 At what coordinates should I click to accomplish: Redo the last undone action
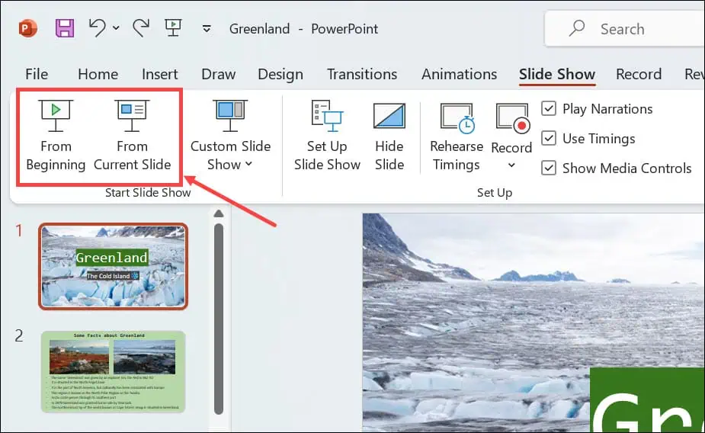(x=141, y=28)
